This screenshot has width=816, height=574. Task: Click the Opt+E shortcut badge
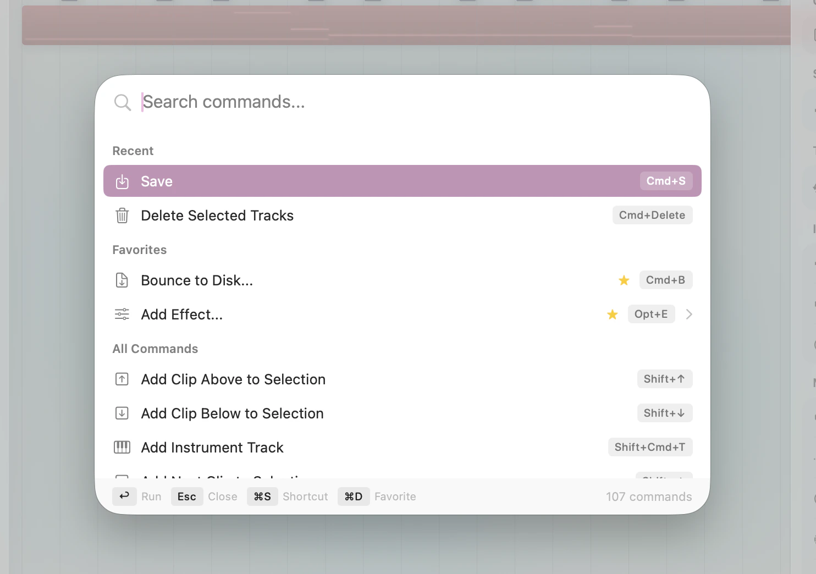[651, 314]
